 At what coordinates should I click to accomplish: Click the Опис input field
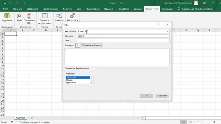click(124, 40)
